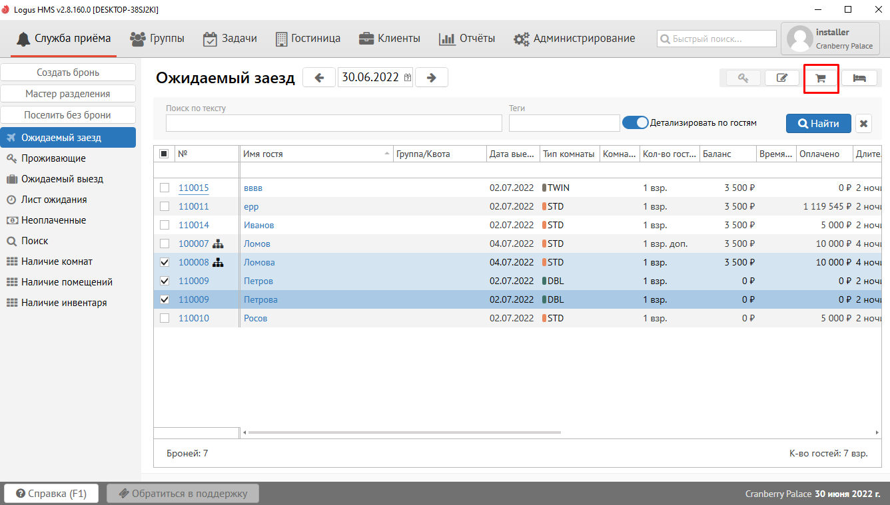Click group icon beside booking 100007
This screenshot has width=890, height=505.
[x=218, y=244]
